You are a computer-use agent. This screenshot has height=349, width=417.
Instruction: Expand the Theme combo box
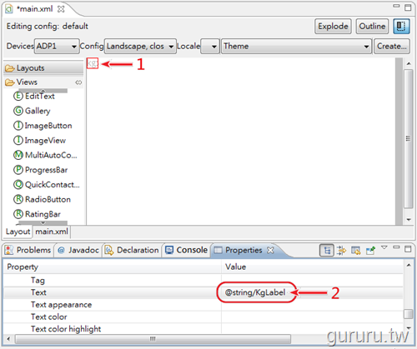pos(296,46)
